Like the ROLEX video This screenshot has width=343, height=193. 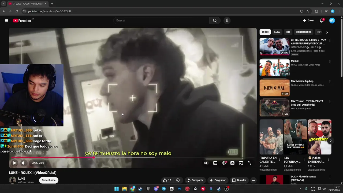point(167,180)
